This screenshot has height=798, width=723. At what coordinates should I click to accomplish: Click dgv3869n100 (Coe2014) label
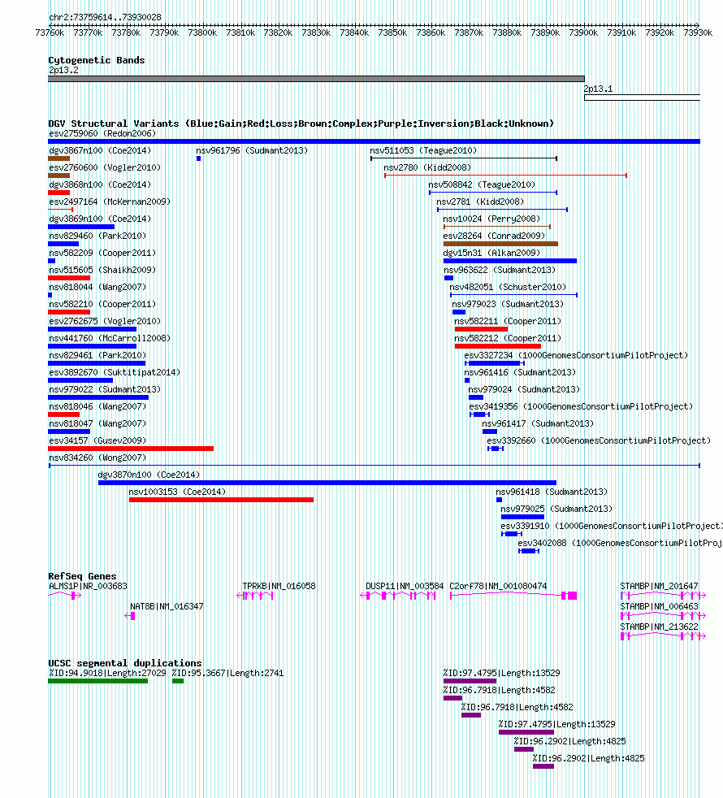[x=100, y=219]
